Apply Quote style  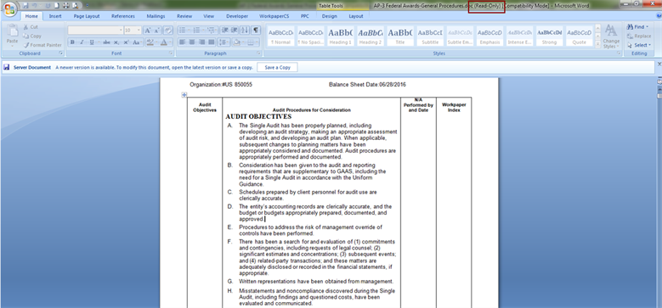580,36
